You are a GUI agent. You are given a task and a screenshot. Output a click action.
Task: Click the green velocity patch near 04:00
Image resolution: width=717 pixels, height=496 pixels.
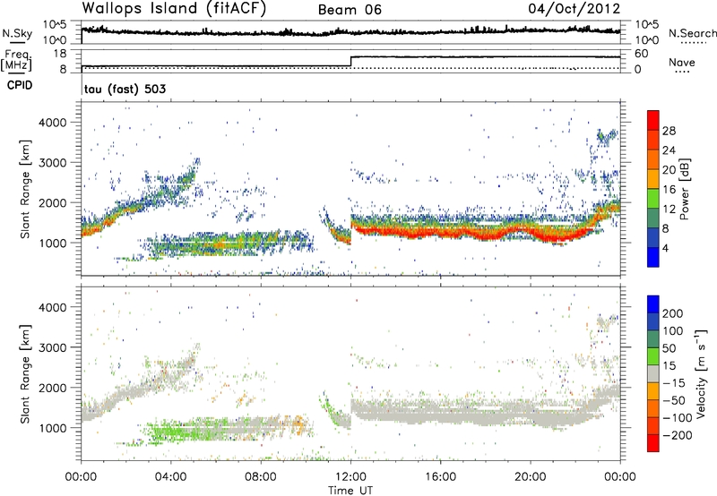pos(171,431)
